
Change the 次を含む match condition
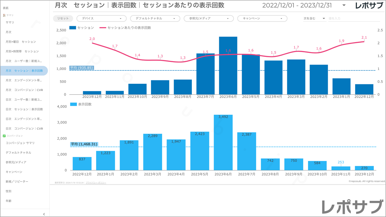(x=314, y=18)
